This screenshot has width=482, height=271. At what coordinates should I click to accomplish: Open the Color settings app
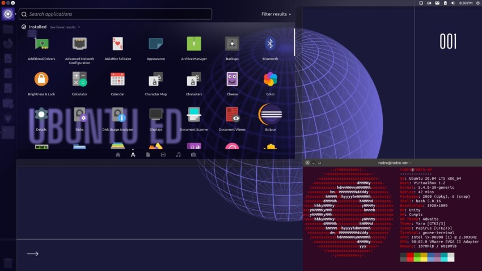click(270, 79)
